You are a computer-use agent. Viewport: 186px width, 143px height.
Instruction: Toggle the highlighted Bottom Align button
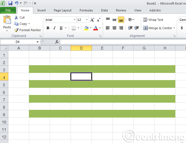(121, 20)
